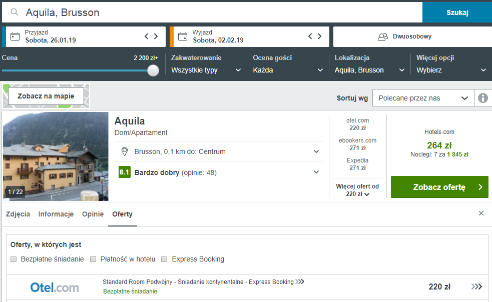Open the Zdjęcia tab
Image resolution: width=492 pixels, height=302 pixels.
pos(18,214)
